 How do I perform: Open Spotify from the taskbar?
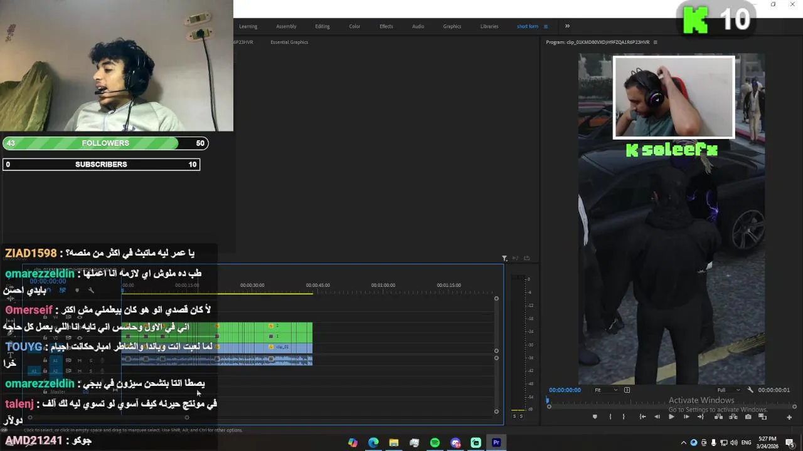click(x=435, y=442)
